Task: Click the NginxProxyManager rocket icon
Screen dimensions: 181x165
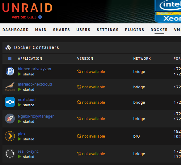Action: 10,119
